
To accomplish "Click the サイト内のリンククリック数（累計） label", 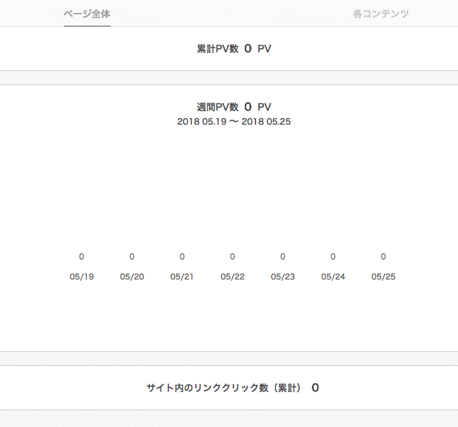I will pos(224,388).
